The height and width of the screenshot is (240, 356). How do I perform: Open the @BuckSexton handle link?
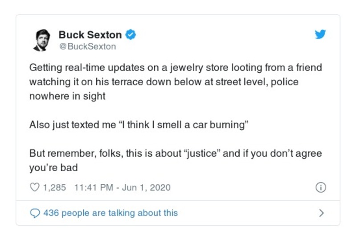[x=87, y=46]
